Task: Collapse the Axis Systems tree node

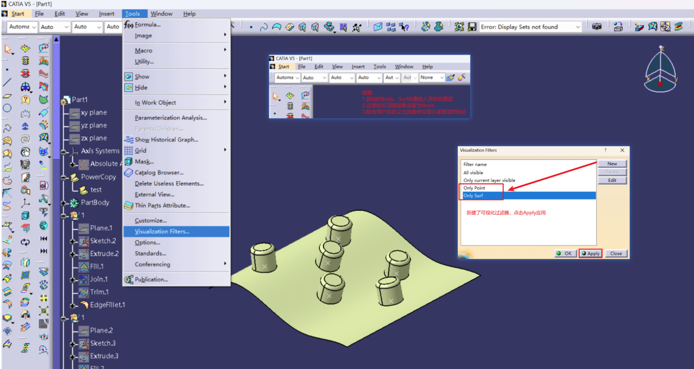Action: click(63, 152)
